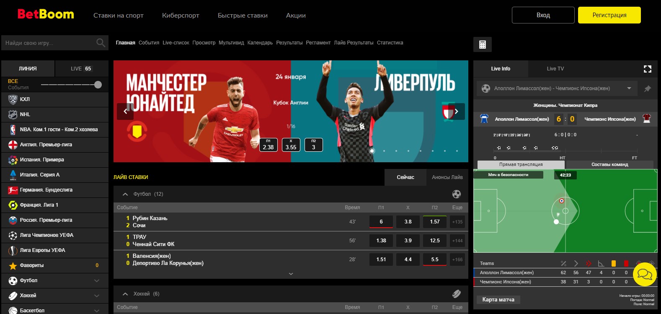The width and height of the screenshot is (661, 314).
Task: Open the bet calculator icon
Action: (x=483, y=44)
